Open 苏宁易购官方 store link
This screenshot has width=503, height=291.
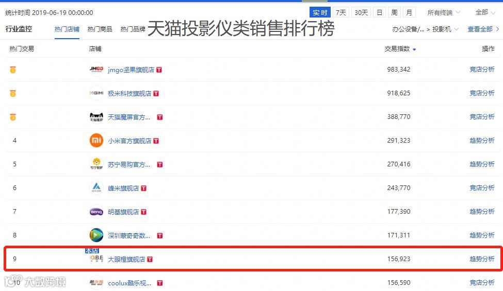click(129, 164)
